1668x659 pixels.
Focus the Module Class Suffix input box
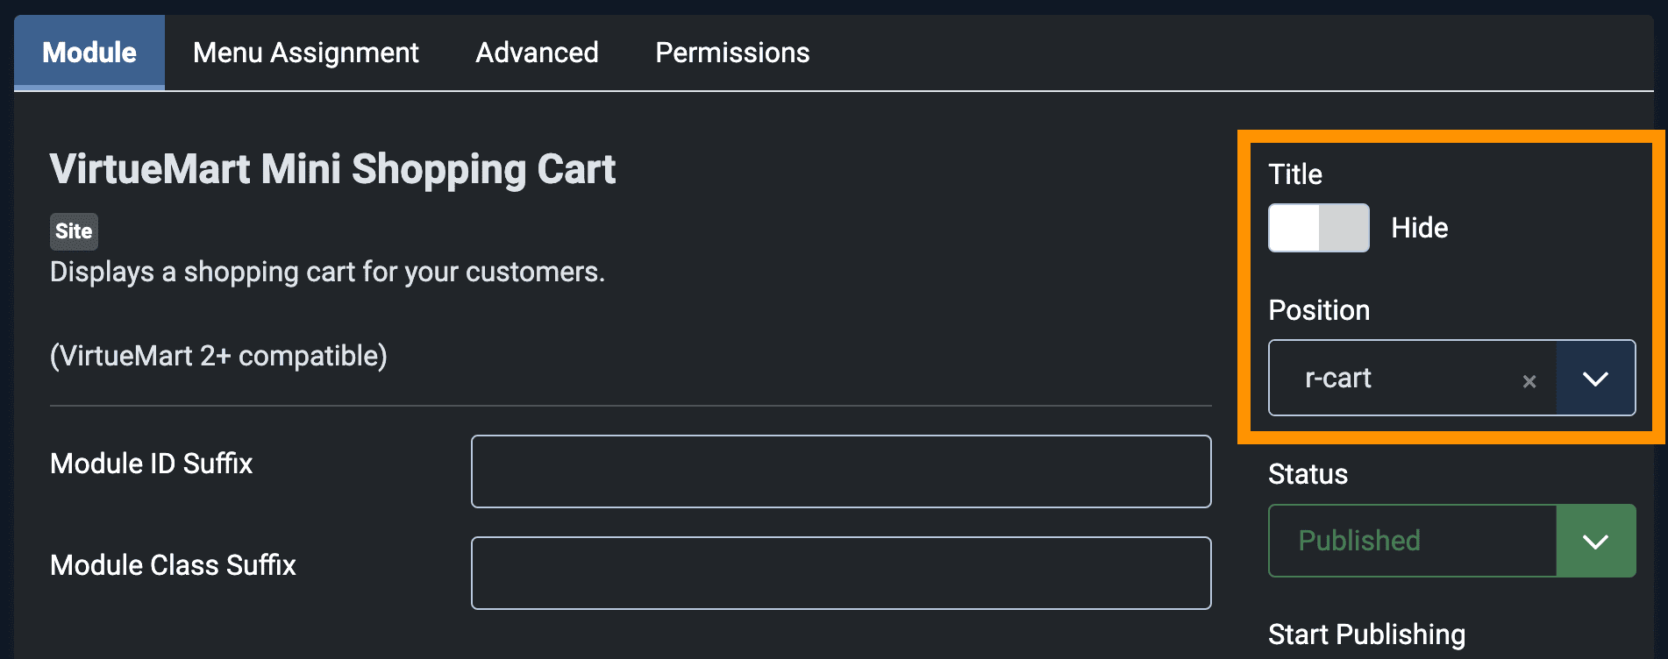(840, 573)
